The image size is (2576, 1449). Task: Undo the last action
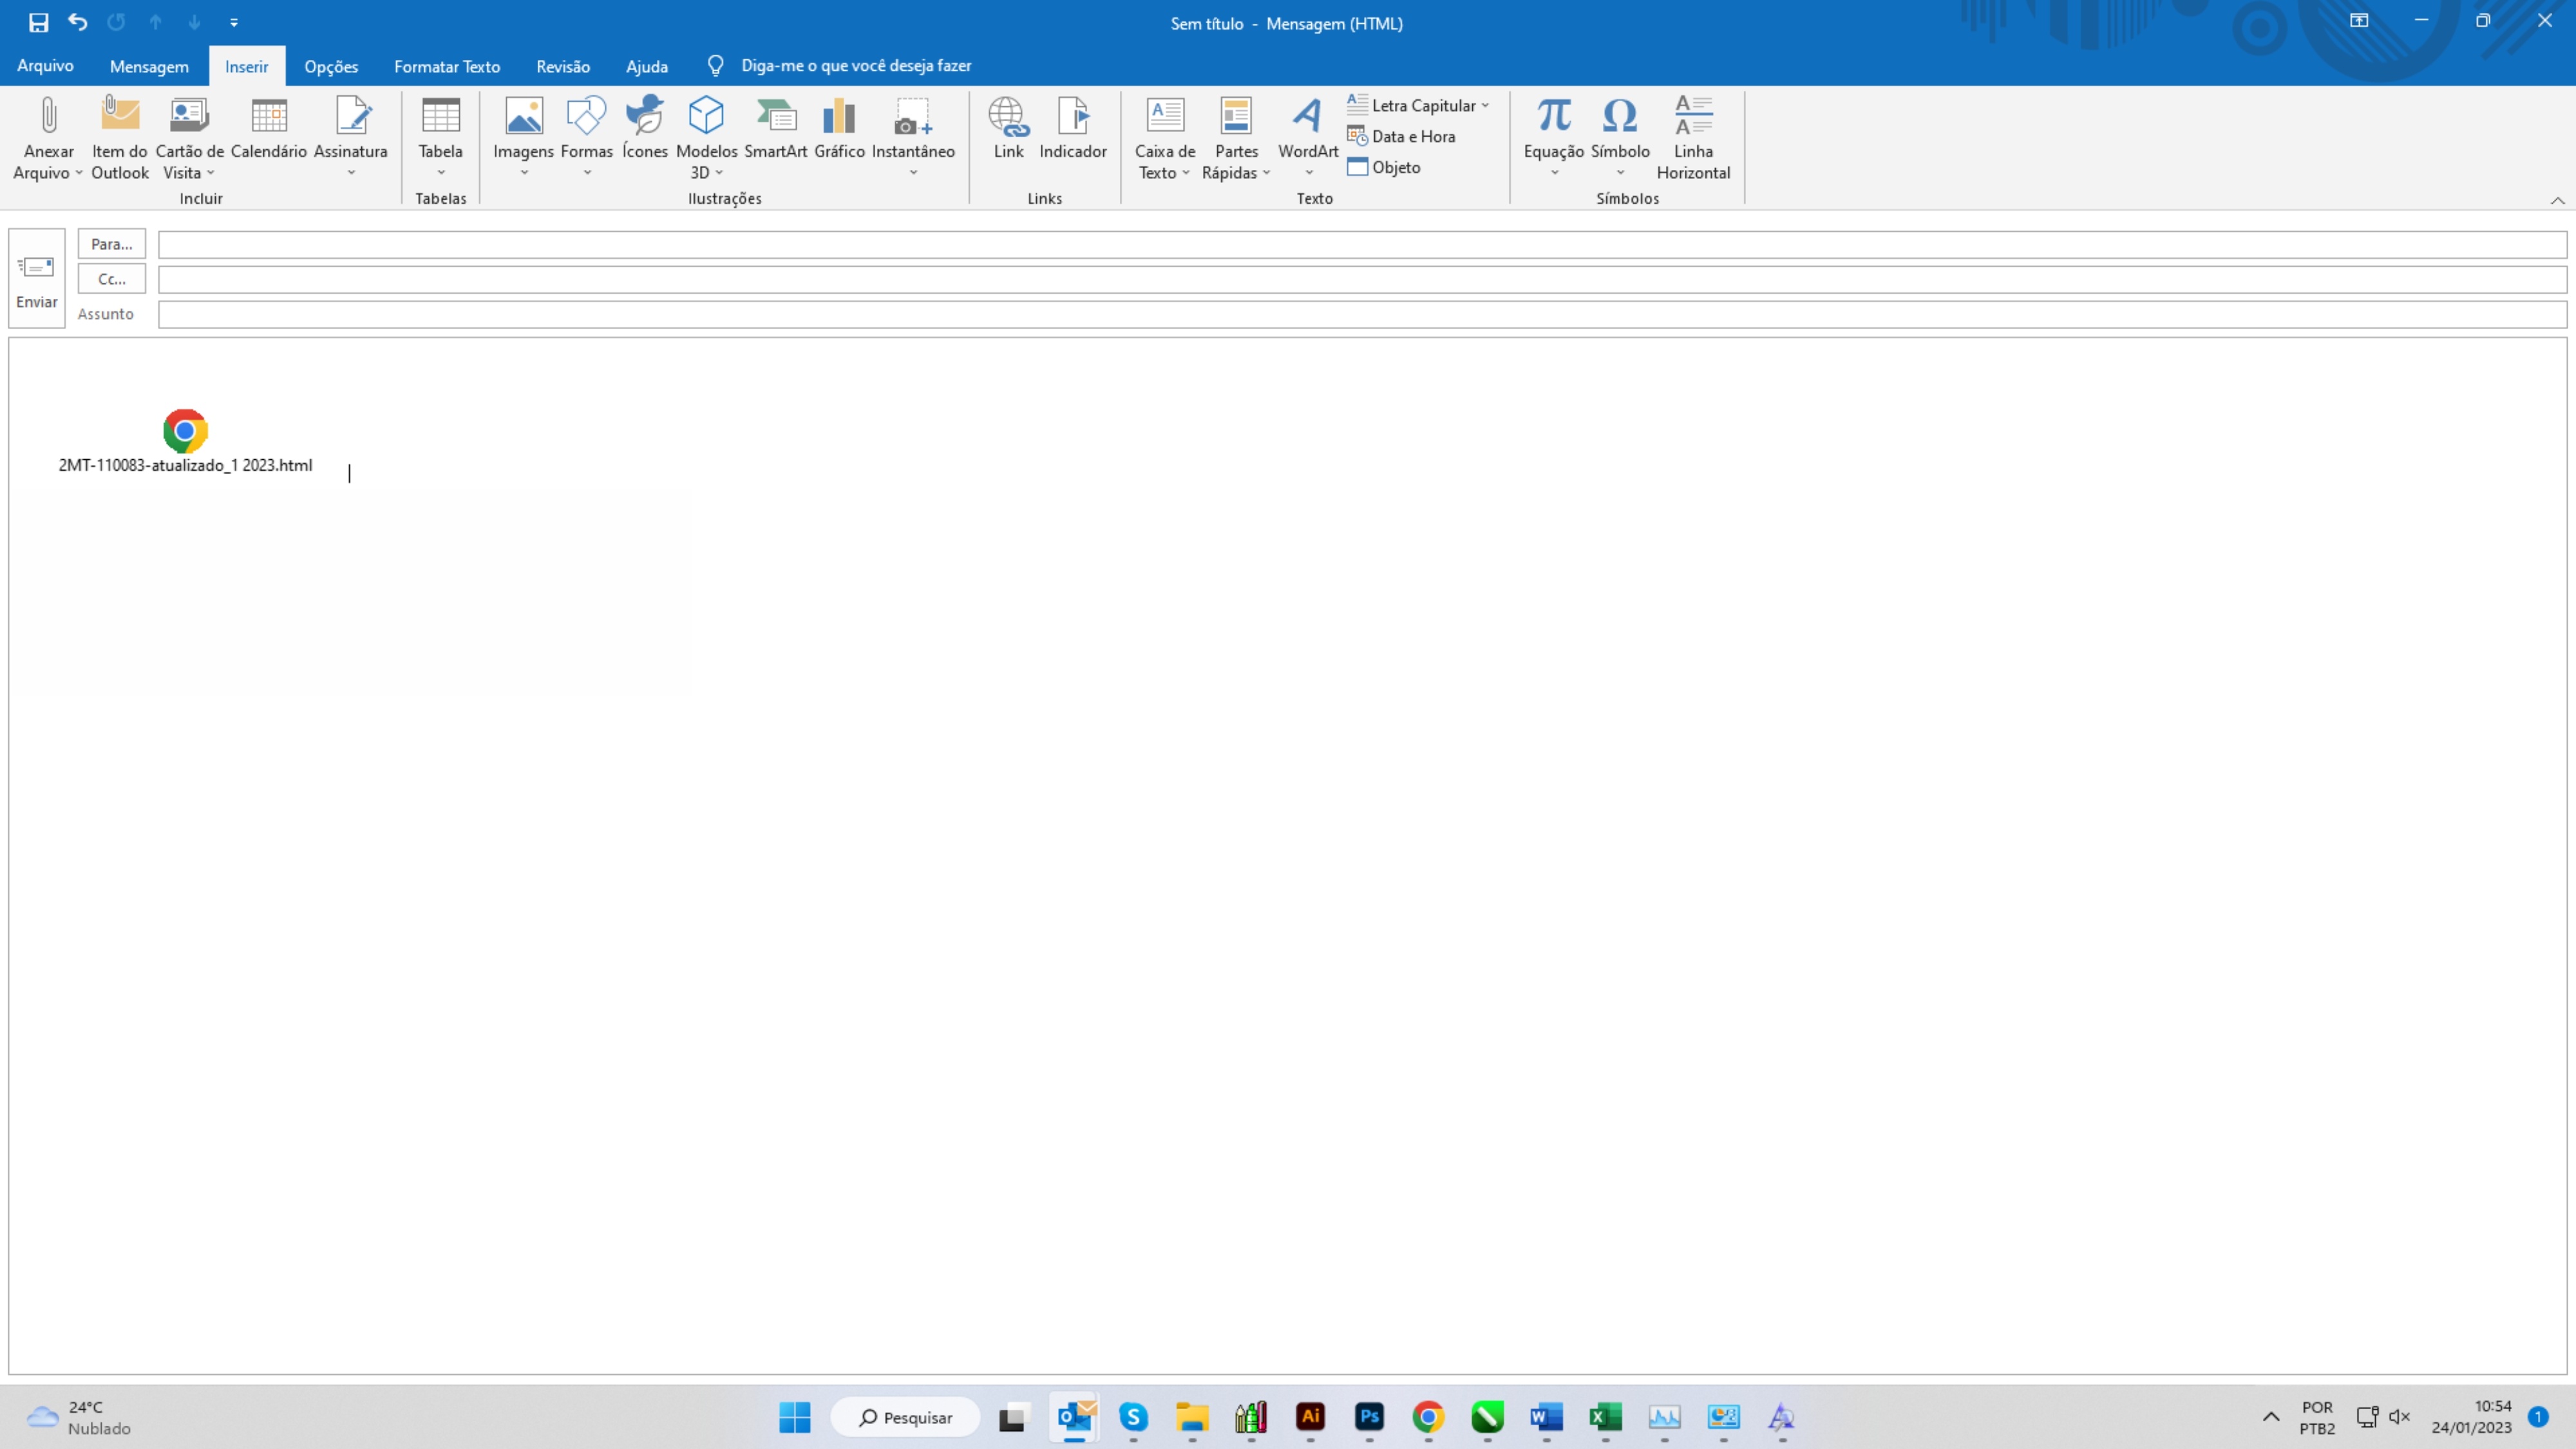tap(77, 22)
